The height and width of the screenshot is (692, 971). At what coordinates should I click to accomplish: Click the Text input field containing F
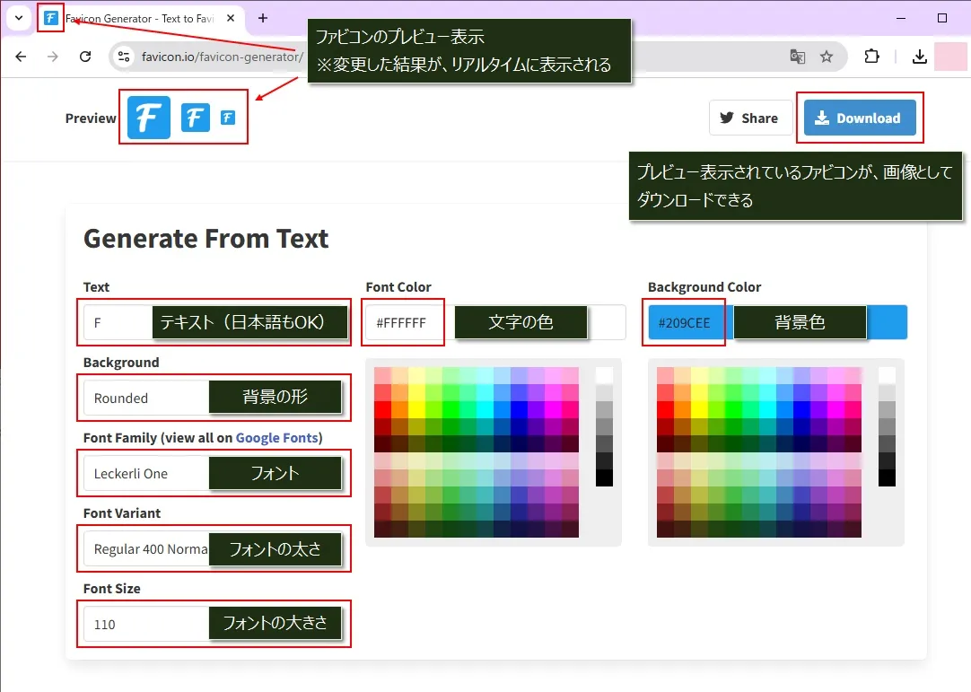[x=117, y=322]
